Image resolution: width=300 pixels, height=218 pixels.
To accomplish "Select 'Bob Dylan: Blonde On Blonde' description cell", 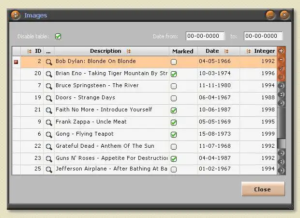I will pyautogui.click(x=112, y=62).
